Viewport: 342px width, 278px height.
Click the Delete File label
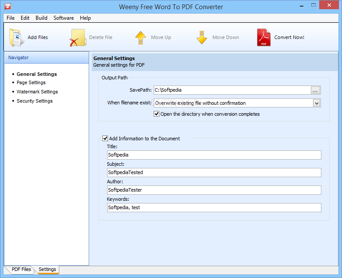coord(101,37)
